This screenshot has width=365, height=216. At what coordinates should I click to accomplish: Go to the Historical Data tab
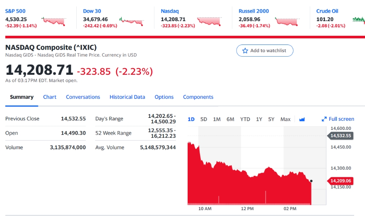pyautogui.click(x=127, y=97)
